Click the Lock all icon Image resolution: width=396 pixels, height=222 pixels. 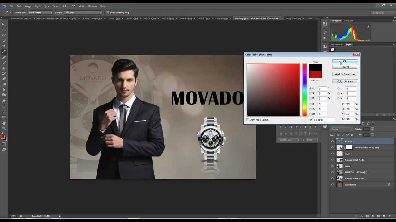(x=352, y=135)
